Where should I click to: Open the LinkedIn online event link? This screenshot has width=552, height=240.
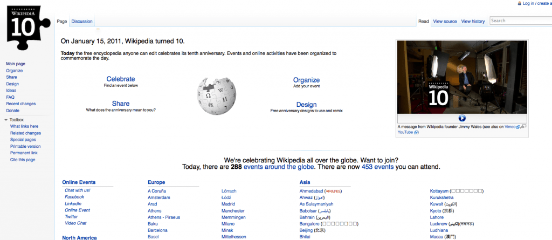tap(73, 204)
